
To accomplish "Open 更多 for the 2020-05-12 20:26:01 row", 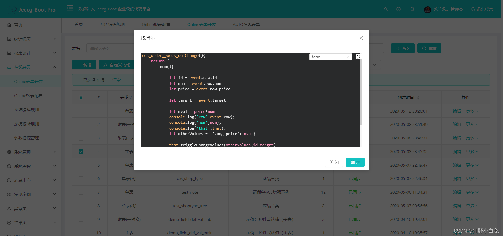I will (472, 111).
